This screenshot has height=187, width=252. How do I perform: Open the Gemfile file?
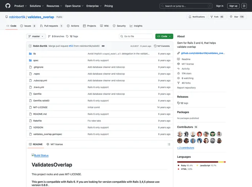tap(37, 94)
